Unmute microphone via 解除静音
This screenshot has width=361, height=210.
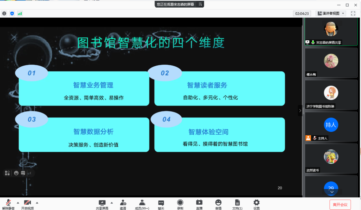point(8,204)
